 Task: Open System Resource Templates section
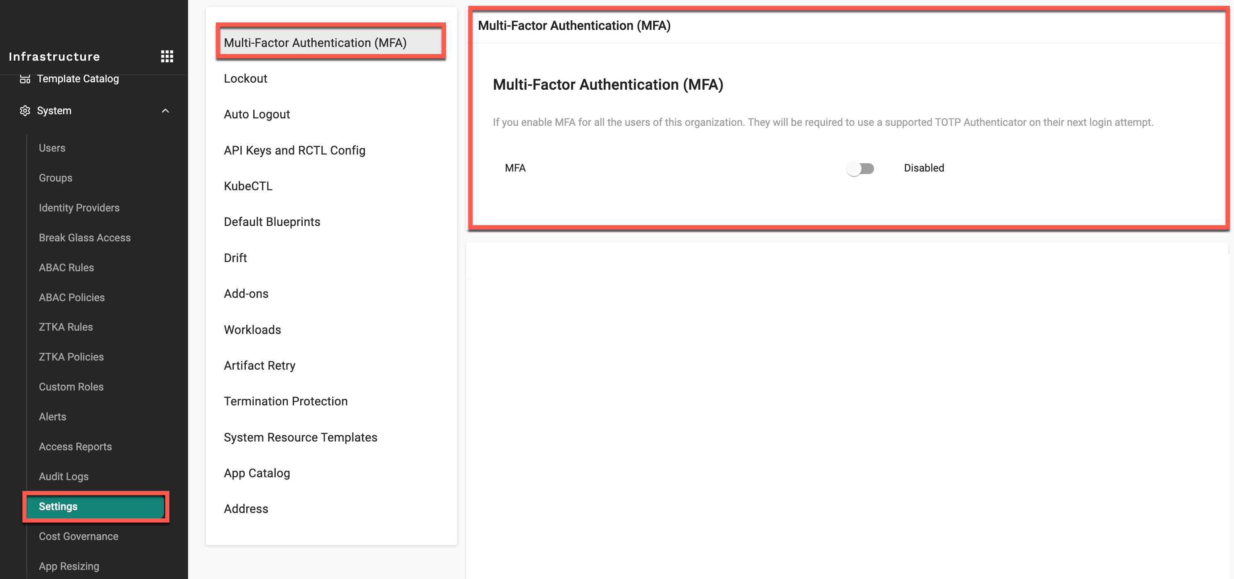(x=300, y=437)
